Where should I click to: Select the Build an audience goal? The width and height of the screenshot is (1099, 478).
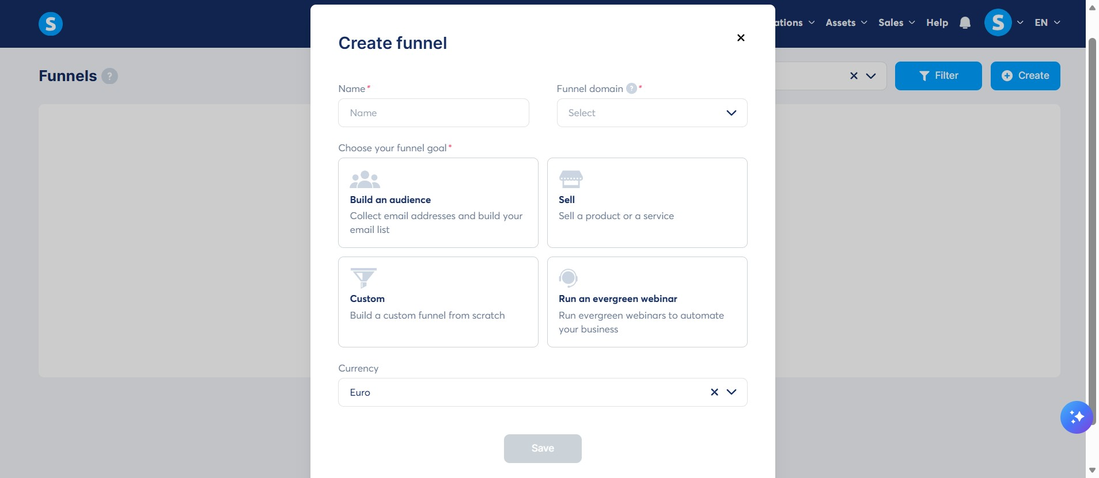[x=438, y=202]
